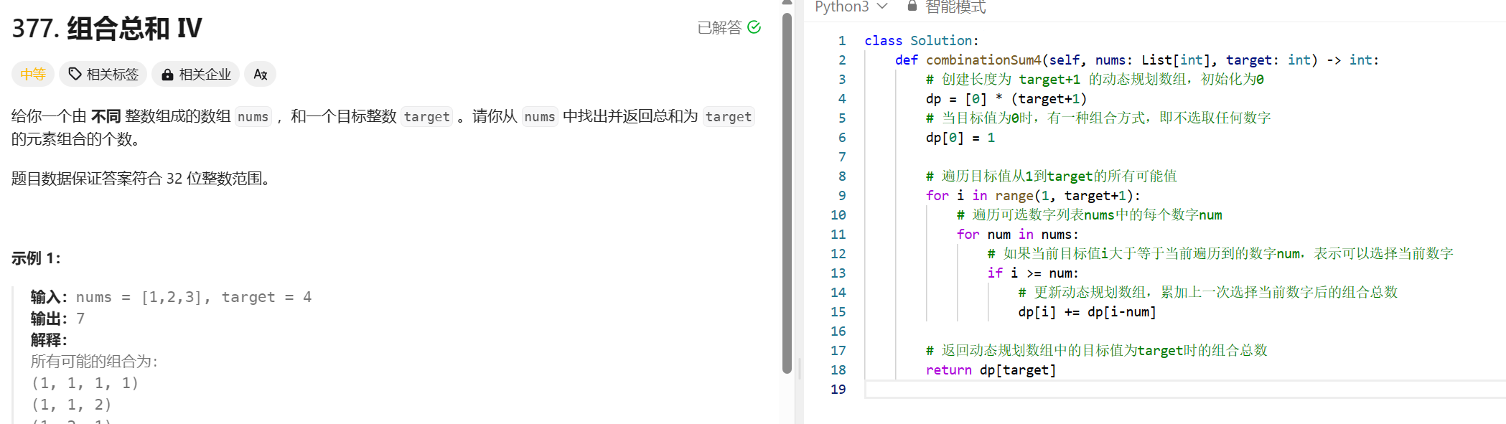Toggle the 智能模式 smart mode label
Screen dimensions: 1506x424
(x=955, y=7)
